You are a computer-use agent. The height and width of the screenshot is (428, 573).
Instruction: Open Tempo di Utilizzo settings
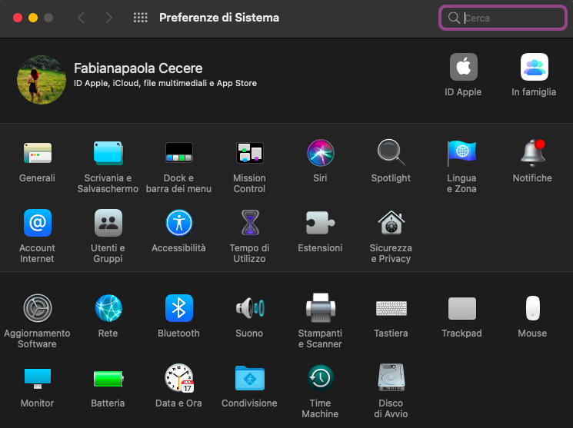point(249,224)
